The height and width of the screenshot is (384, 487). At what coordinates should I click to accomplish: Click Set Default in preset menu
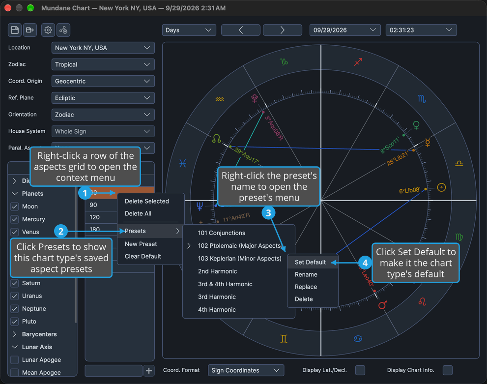pyautogui.click(x=313, y=262)
